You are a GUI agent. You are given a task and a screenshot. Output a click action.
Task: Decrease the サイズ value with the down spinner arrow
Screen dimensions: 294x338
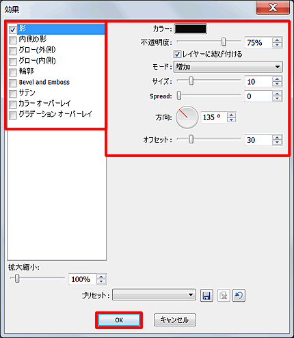tap(277, 84)
